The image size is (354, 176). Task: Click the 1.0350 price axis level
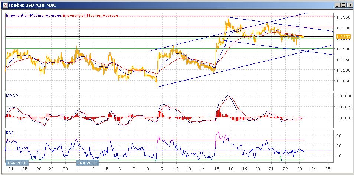[342, 17]
